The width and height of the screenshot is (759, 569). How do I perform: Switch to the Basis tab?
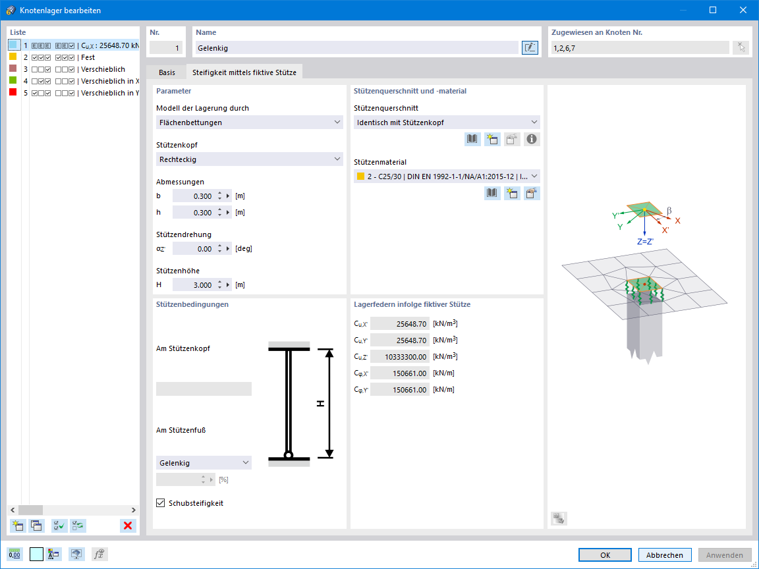167,73
